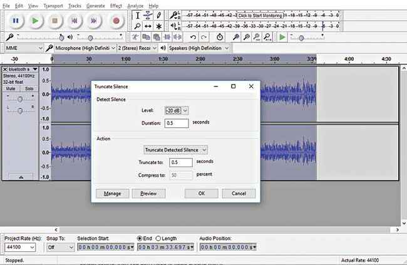
Task: Open the MME audio host dropdown
Action: pos(24,48)
